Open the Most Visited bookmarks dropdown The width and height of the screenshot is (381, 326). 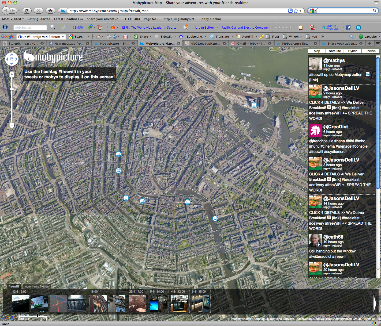coord(13,19)
